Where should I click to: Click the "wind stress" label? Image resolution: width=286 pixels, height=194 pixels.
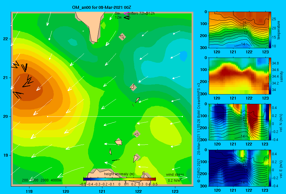click(x=175, y=174)
